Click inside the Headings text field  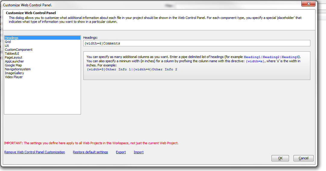(x=197, y=43)
